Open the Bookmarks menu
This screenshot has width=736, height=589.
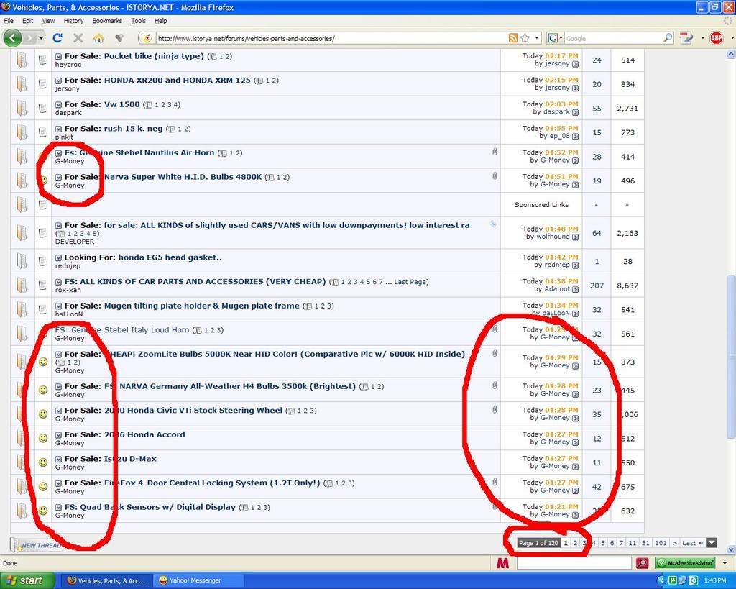pyautogui.click(x=107, y=21)
